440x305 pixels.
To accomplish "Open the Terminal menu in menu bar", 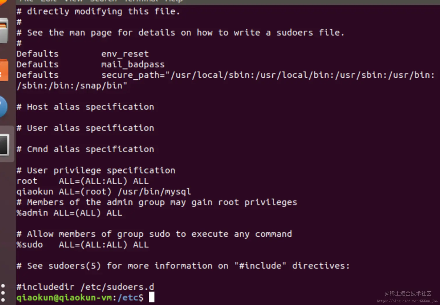I will [141, 1].
